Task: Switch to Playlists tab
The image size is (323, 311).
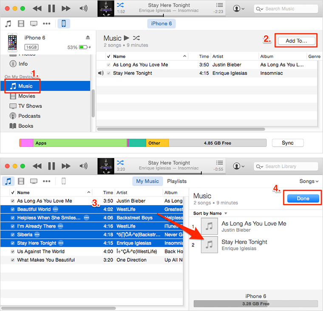Action: pyautogui.click(x=177, y=181)
